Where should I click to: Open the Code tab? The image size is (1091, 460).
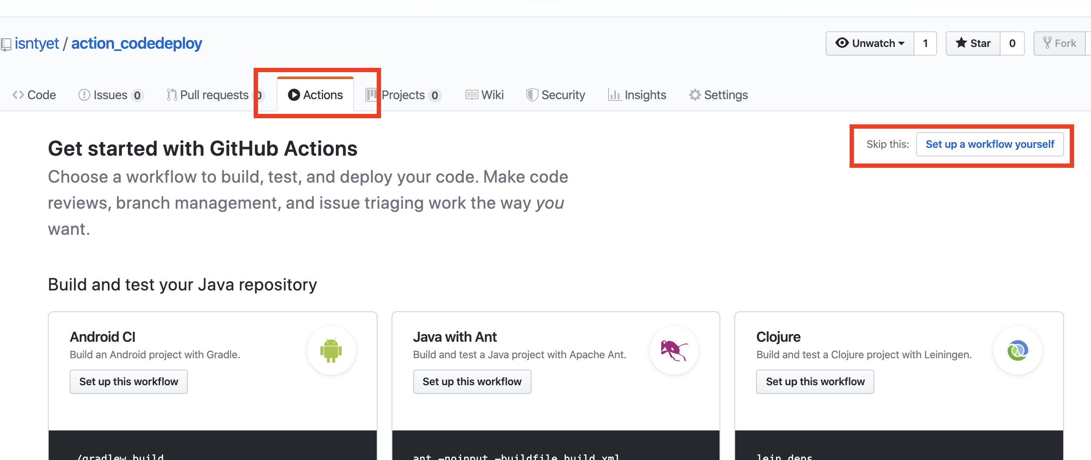[x=34, y=95]
